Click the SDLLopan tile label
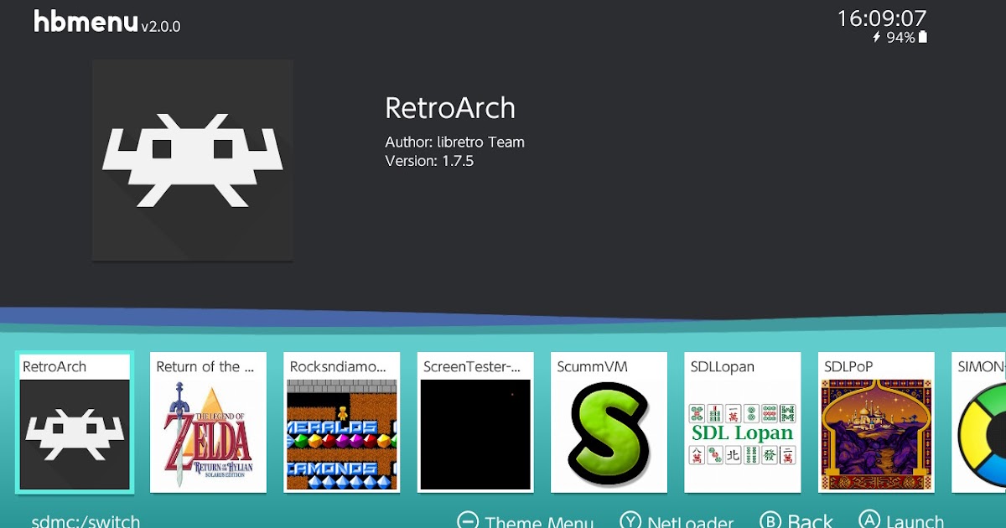Image resolution: width=1006 pixels, height=528 pixels. tap(723, 367)
